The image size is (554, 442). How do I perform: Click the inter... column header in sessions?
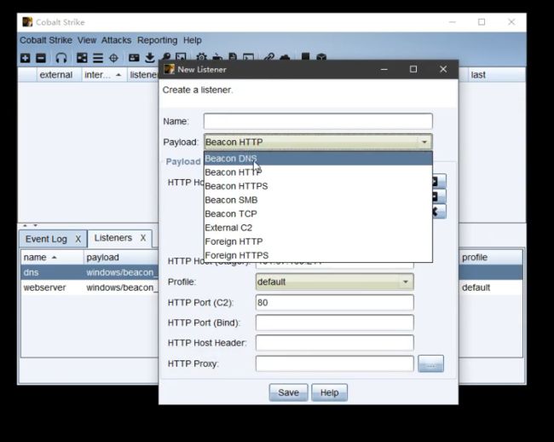pos(104,75)
